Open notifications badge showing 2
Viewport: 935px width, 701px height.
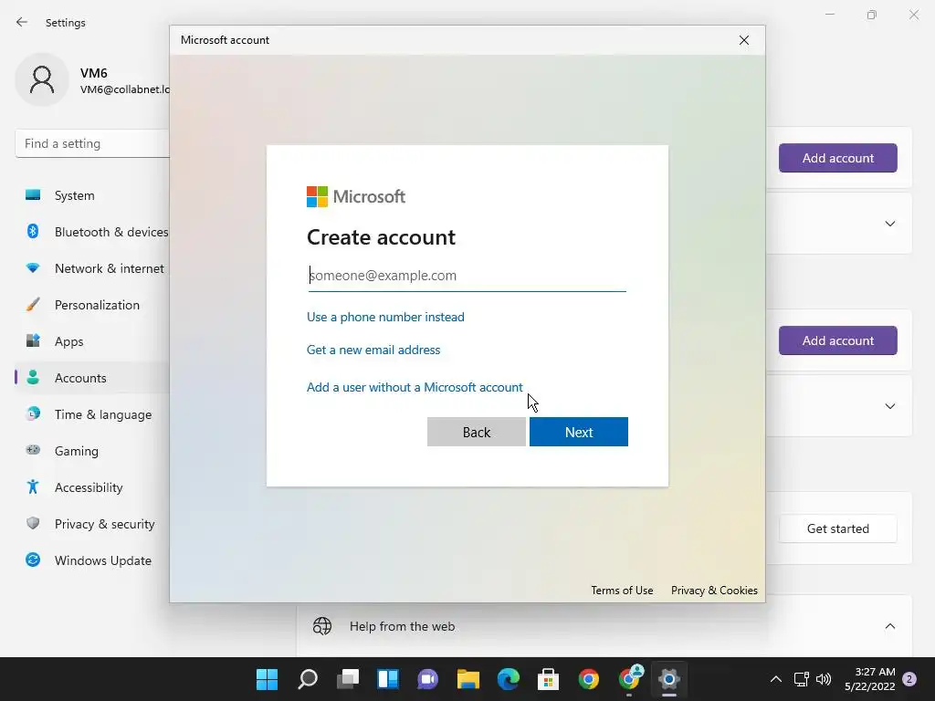(909, 679)
